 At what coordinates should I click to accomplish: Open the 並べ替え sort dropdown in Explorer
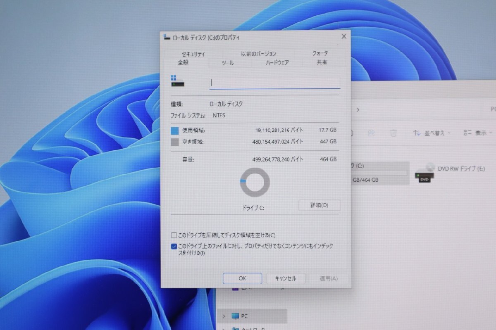(432, 133)
